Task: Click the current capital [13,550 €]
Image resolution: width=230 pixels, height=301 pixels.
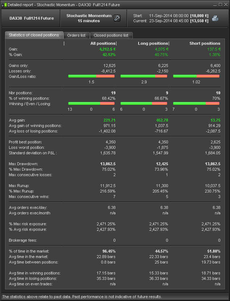Action: (199, 21)
